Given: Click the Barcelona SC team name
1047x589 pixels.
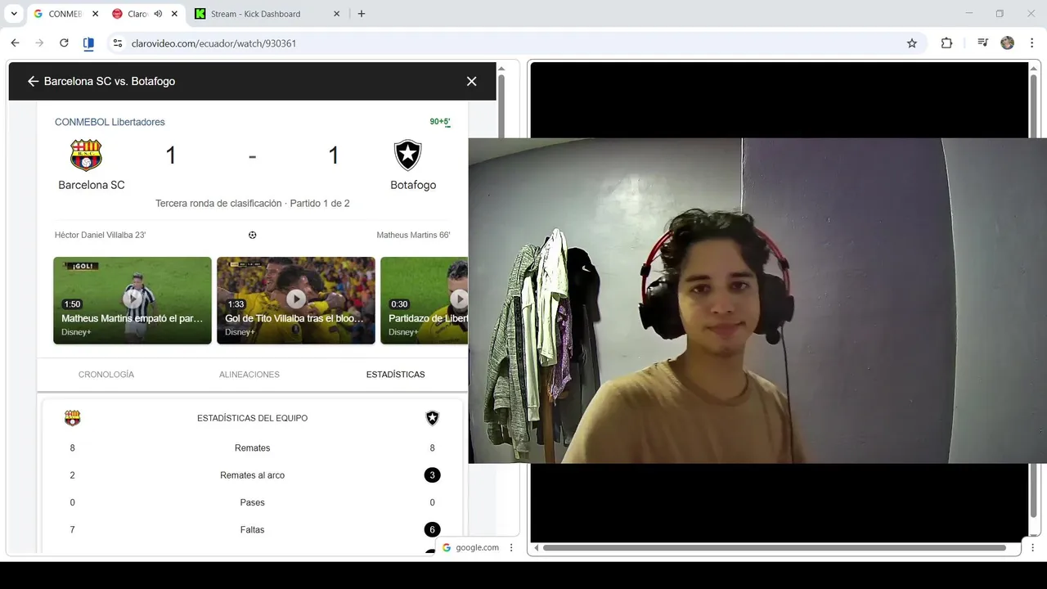Looking at the screenshot, I should pyautogui.click(x=92, y=185).
